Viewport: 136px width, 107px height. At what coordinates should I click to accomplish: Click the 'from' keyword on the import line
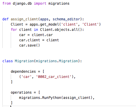click(x=7, y=3)
